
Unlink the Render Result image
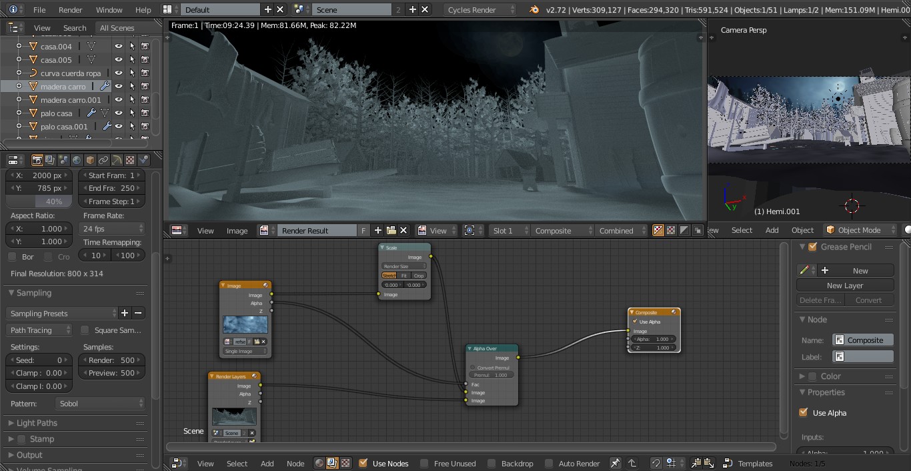(403, 230)
